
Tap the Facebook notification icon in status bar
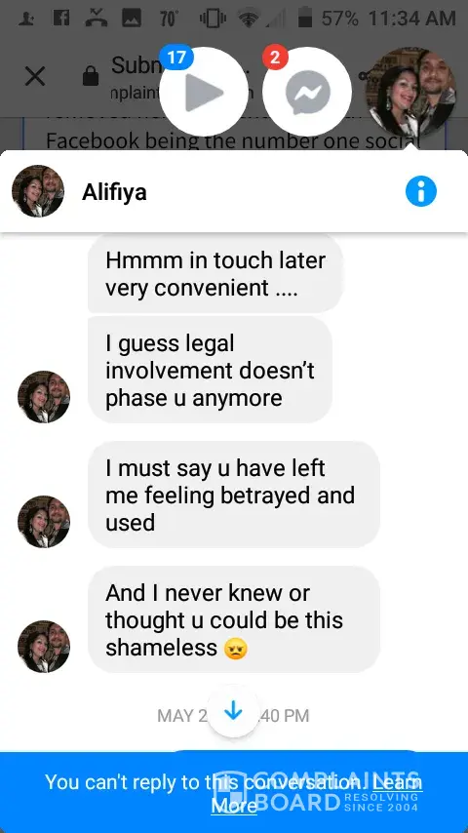pos(61,19)
